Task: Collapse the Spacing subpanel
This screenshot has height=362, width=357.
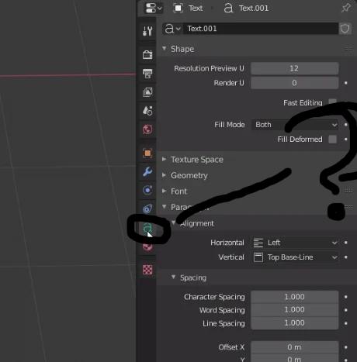Action: [174, 278]
